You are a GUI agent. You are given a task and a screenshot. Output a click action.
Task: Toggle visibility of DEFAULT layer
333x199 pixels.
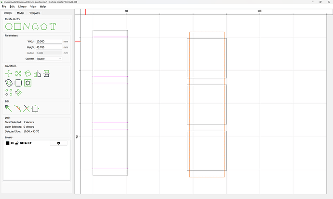point(13,143)
